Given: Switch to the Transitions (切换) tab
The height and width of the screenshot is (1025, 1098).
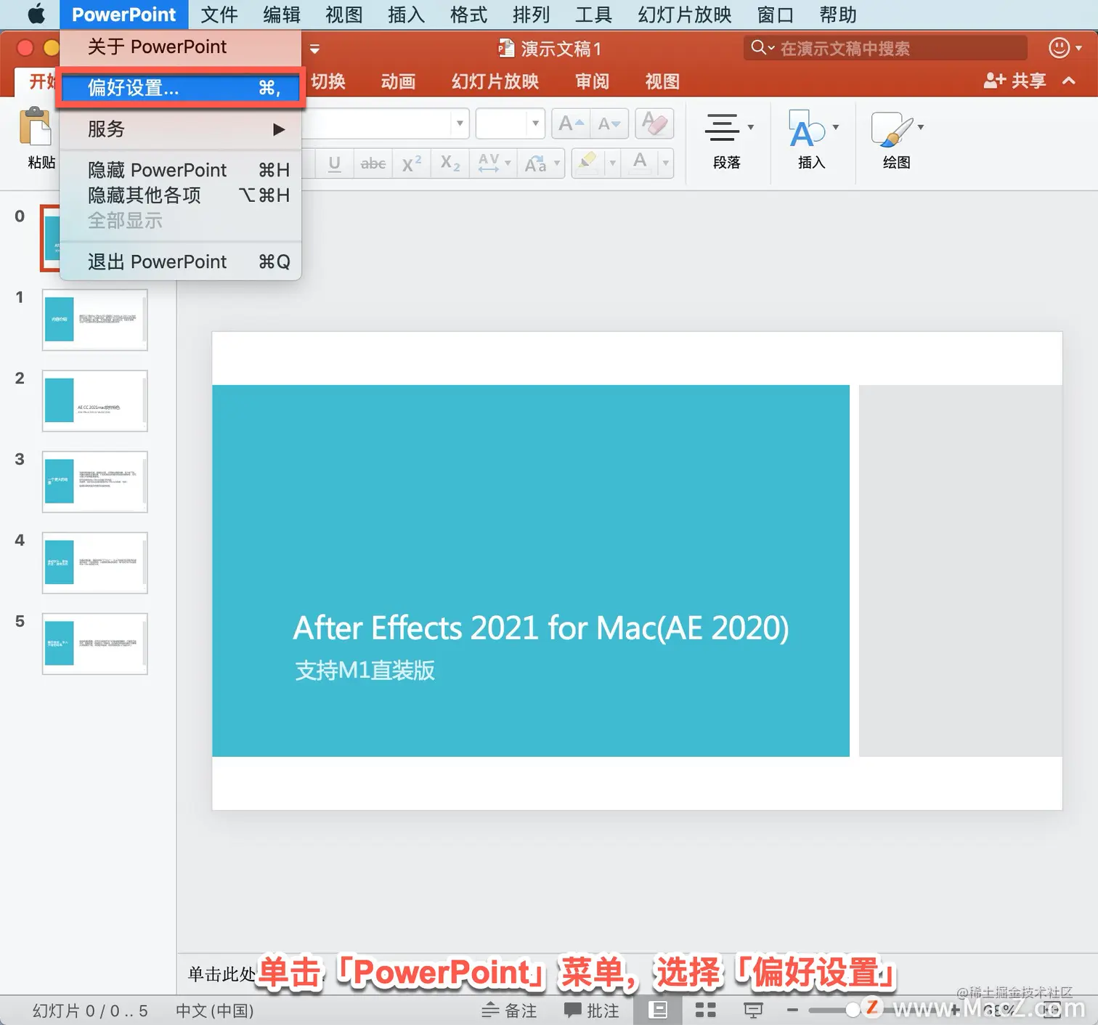Looking at the screenshot, I should [x=328, y=81].
